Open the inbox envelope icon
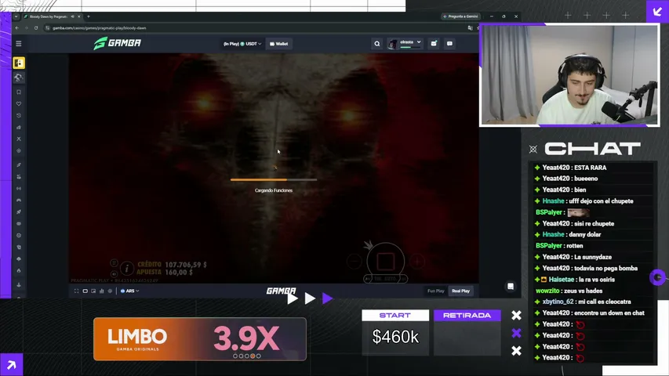Image resolution: width=669 pixels, height=376 pixels. tap(434, 43)
